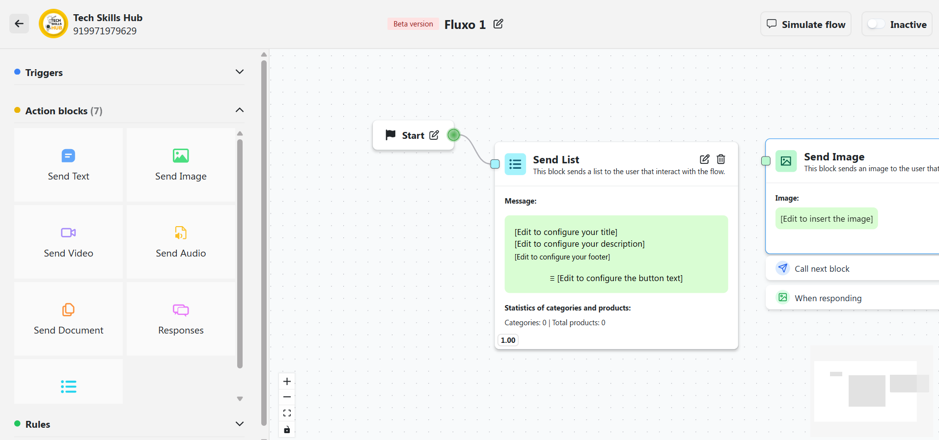Zoom out on the canvas
The image size is (939, 440).
[287, 397]
